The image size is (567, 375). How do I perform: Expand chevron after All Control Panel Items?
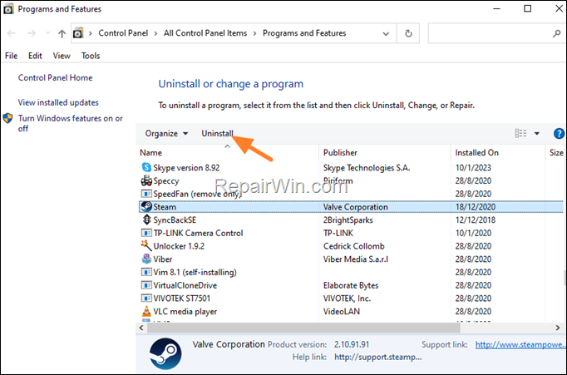(x=255, y=33)
